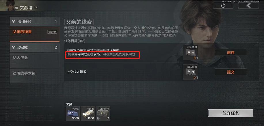The width and height of the screenshot is (264, 126).
Task: Open the completed 遗落的手术包 task
Action: [35, 76]
